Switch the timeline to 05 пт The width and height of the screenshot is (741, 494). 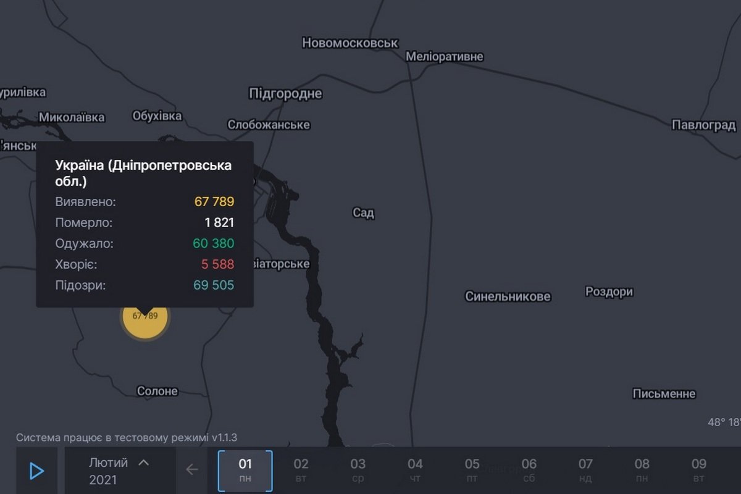pos(472,469)
